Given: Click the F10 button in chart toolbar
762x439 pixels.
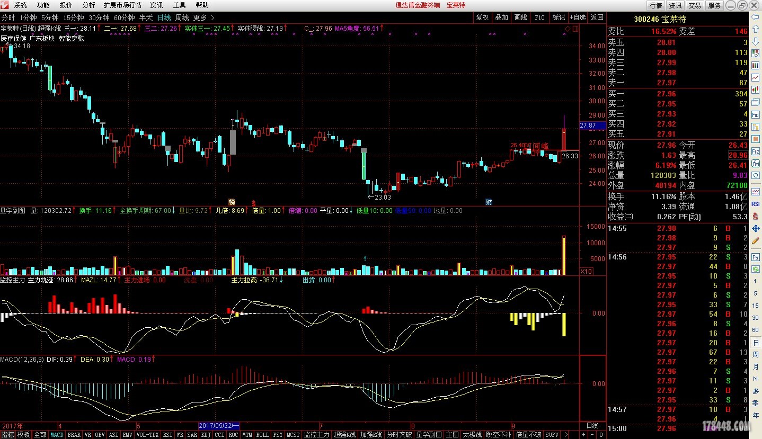Looking at the screenshot, I should [539, 17].
